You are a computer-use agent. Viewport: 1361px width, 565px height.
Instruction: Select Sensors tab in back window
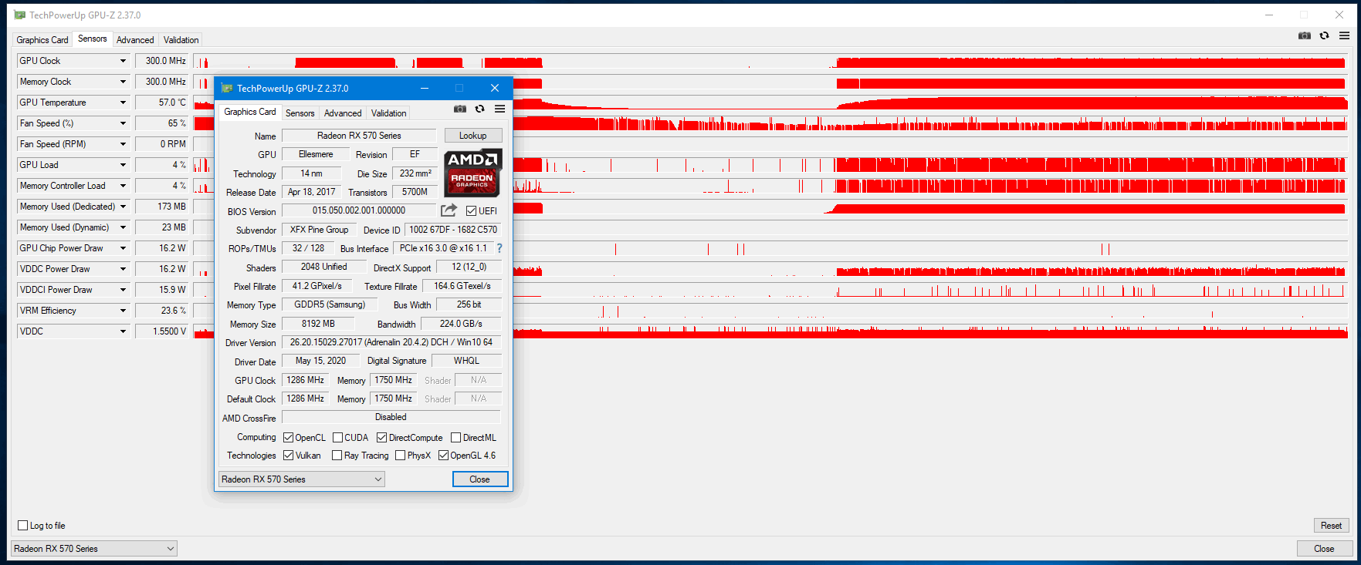(x=93, y=39)
